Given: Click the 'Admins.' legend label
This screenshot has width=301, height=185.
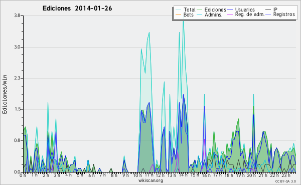Looking at the screenshot, I should coord(214,14).
